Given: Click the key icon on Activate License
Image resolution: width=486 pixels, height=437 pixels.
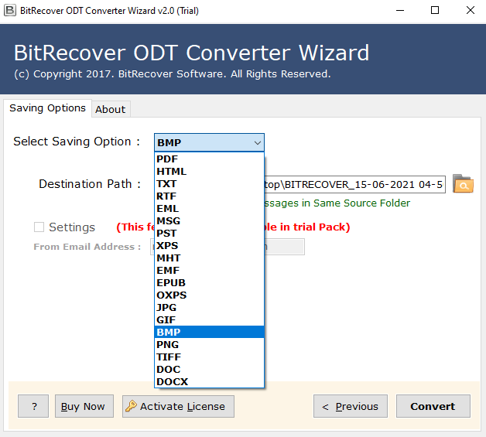Looking at the screenshot, I should click(132, 406).
